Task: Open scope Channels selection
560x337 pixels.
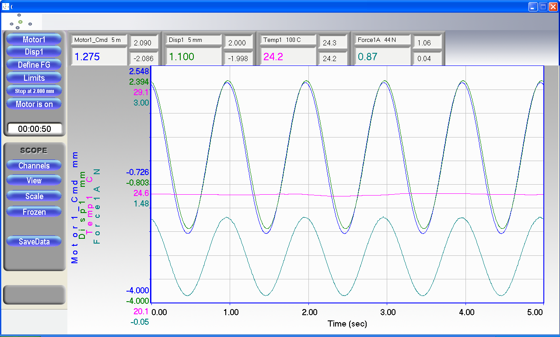Action: click(34, 166)
